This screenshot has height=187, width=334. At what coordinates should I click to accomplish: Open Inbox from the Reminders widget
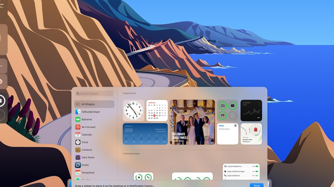point(222,126)
